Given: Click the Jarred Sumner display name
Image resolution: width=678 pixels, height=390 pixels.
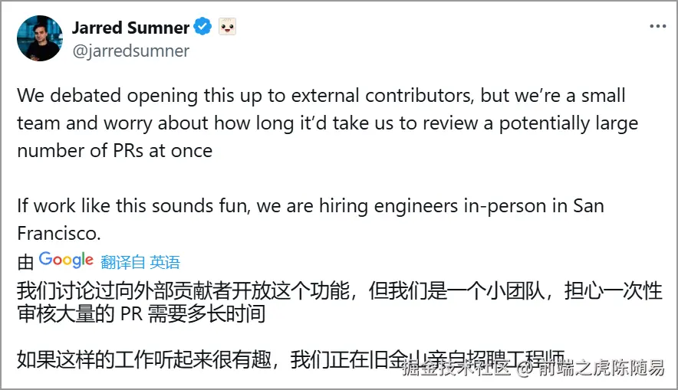Looking at the screenshot, I should (130, 28).
